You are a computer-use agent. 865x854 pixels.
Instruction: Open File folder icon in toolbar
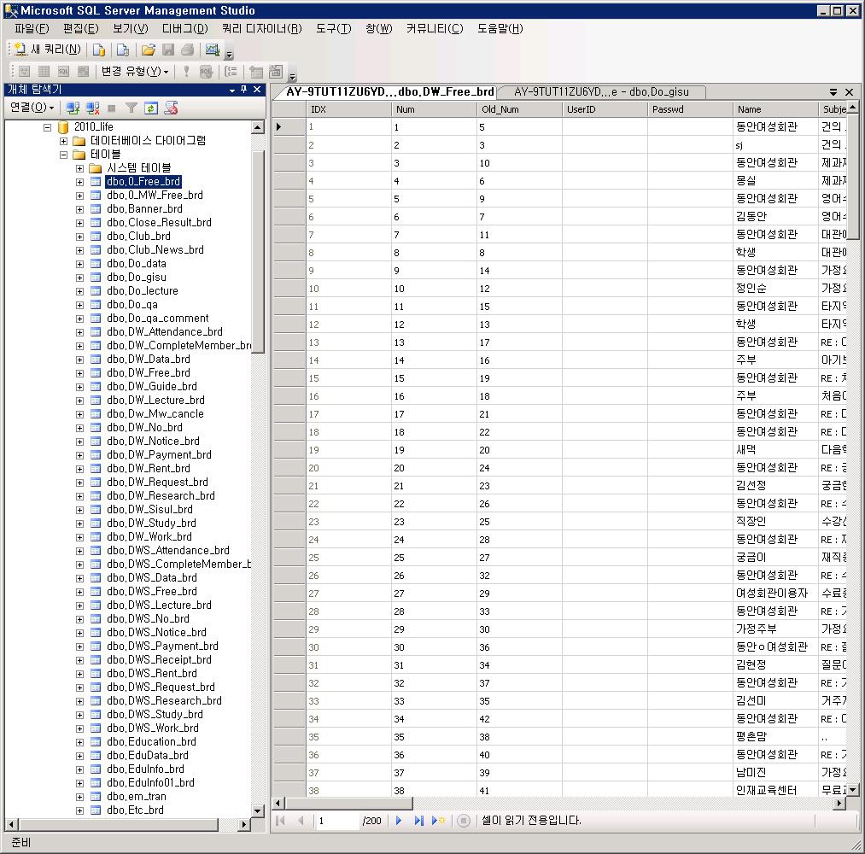pos(149,50)
